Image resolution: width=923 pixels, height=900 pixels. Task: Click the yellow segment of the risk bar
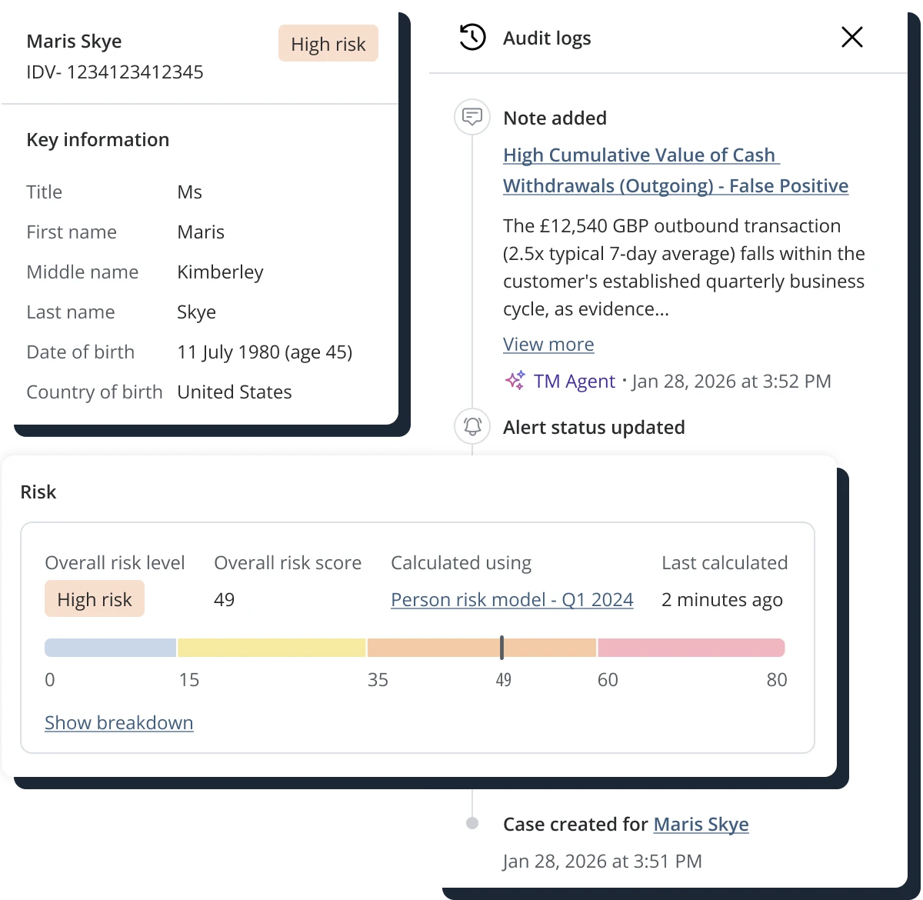[x=272, y=648]
